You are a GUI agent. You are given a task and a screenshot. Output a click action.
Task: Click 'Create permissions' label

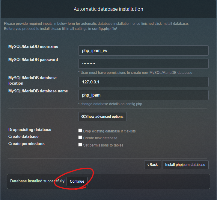(x=26, y=144)
